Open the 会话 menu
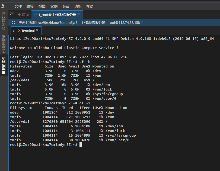220x171 pixels. coord(66,6)
